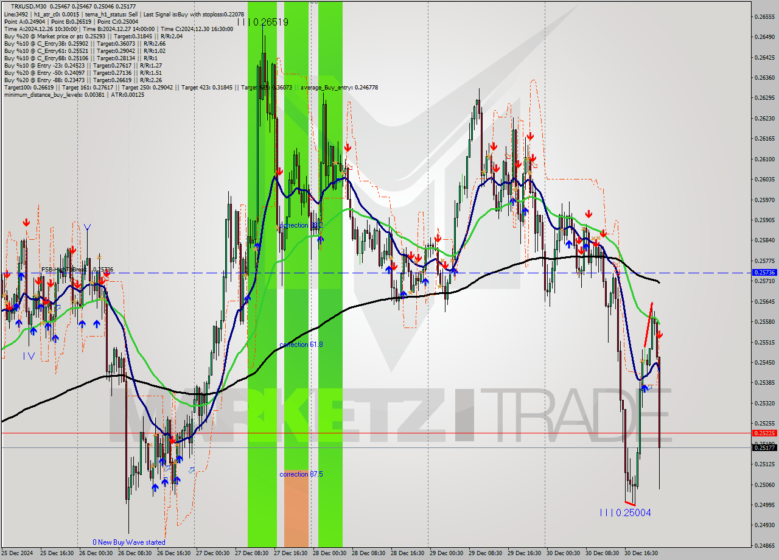The image size is (779, 560).
Task: Click the '30 Dec 08:30' time axis label
Action: point(603,553)
